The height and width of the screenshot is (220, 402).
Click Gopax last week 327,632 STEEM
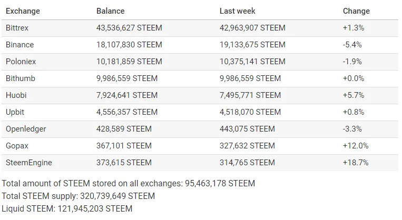pyautogui.click(x=247, y=146)
